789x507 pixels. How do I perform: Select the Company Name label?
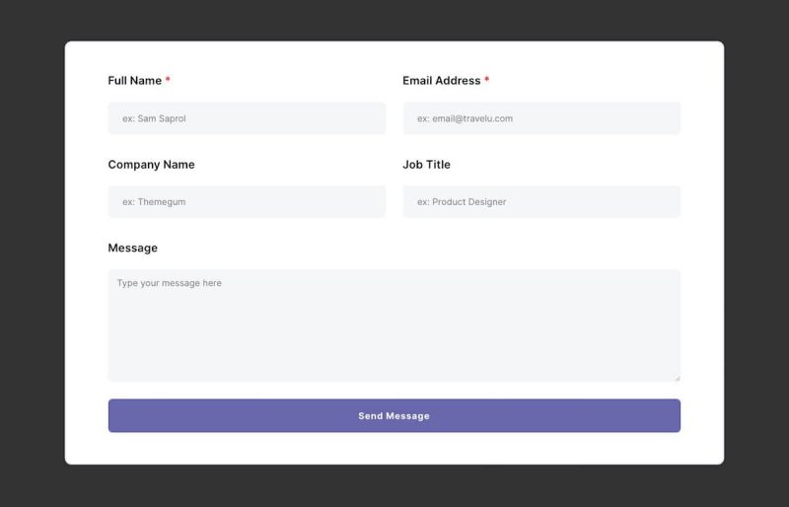click(x=151, y=165)
